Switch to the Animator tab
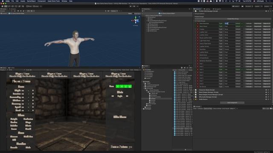 [x=12, y=9]
